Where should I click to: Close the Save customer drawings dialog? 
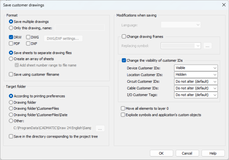223,5
